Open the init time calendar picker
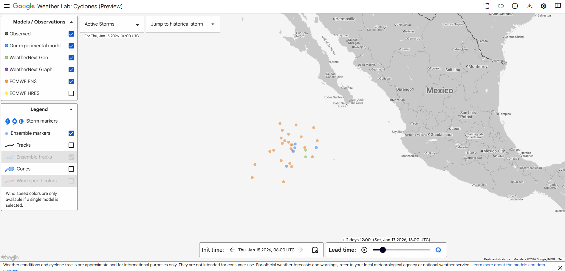This screenshot has width=565, height=271. (x=315, y=250)
